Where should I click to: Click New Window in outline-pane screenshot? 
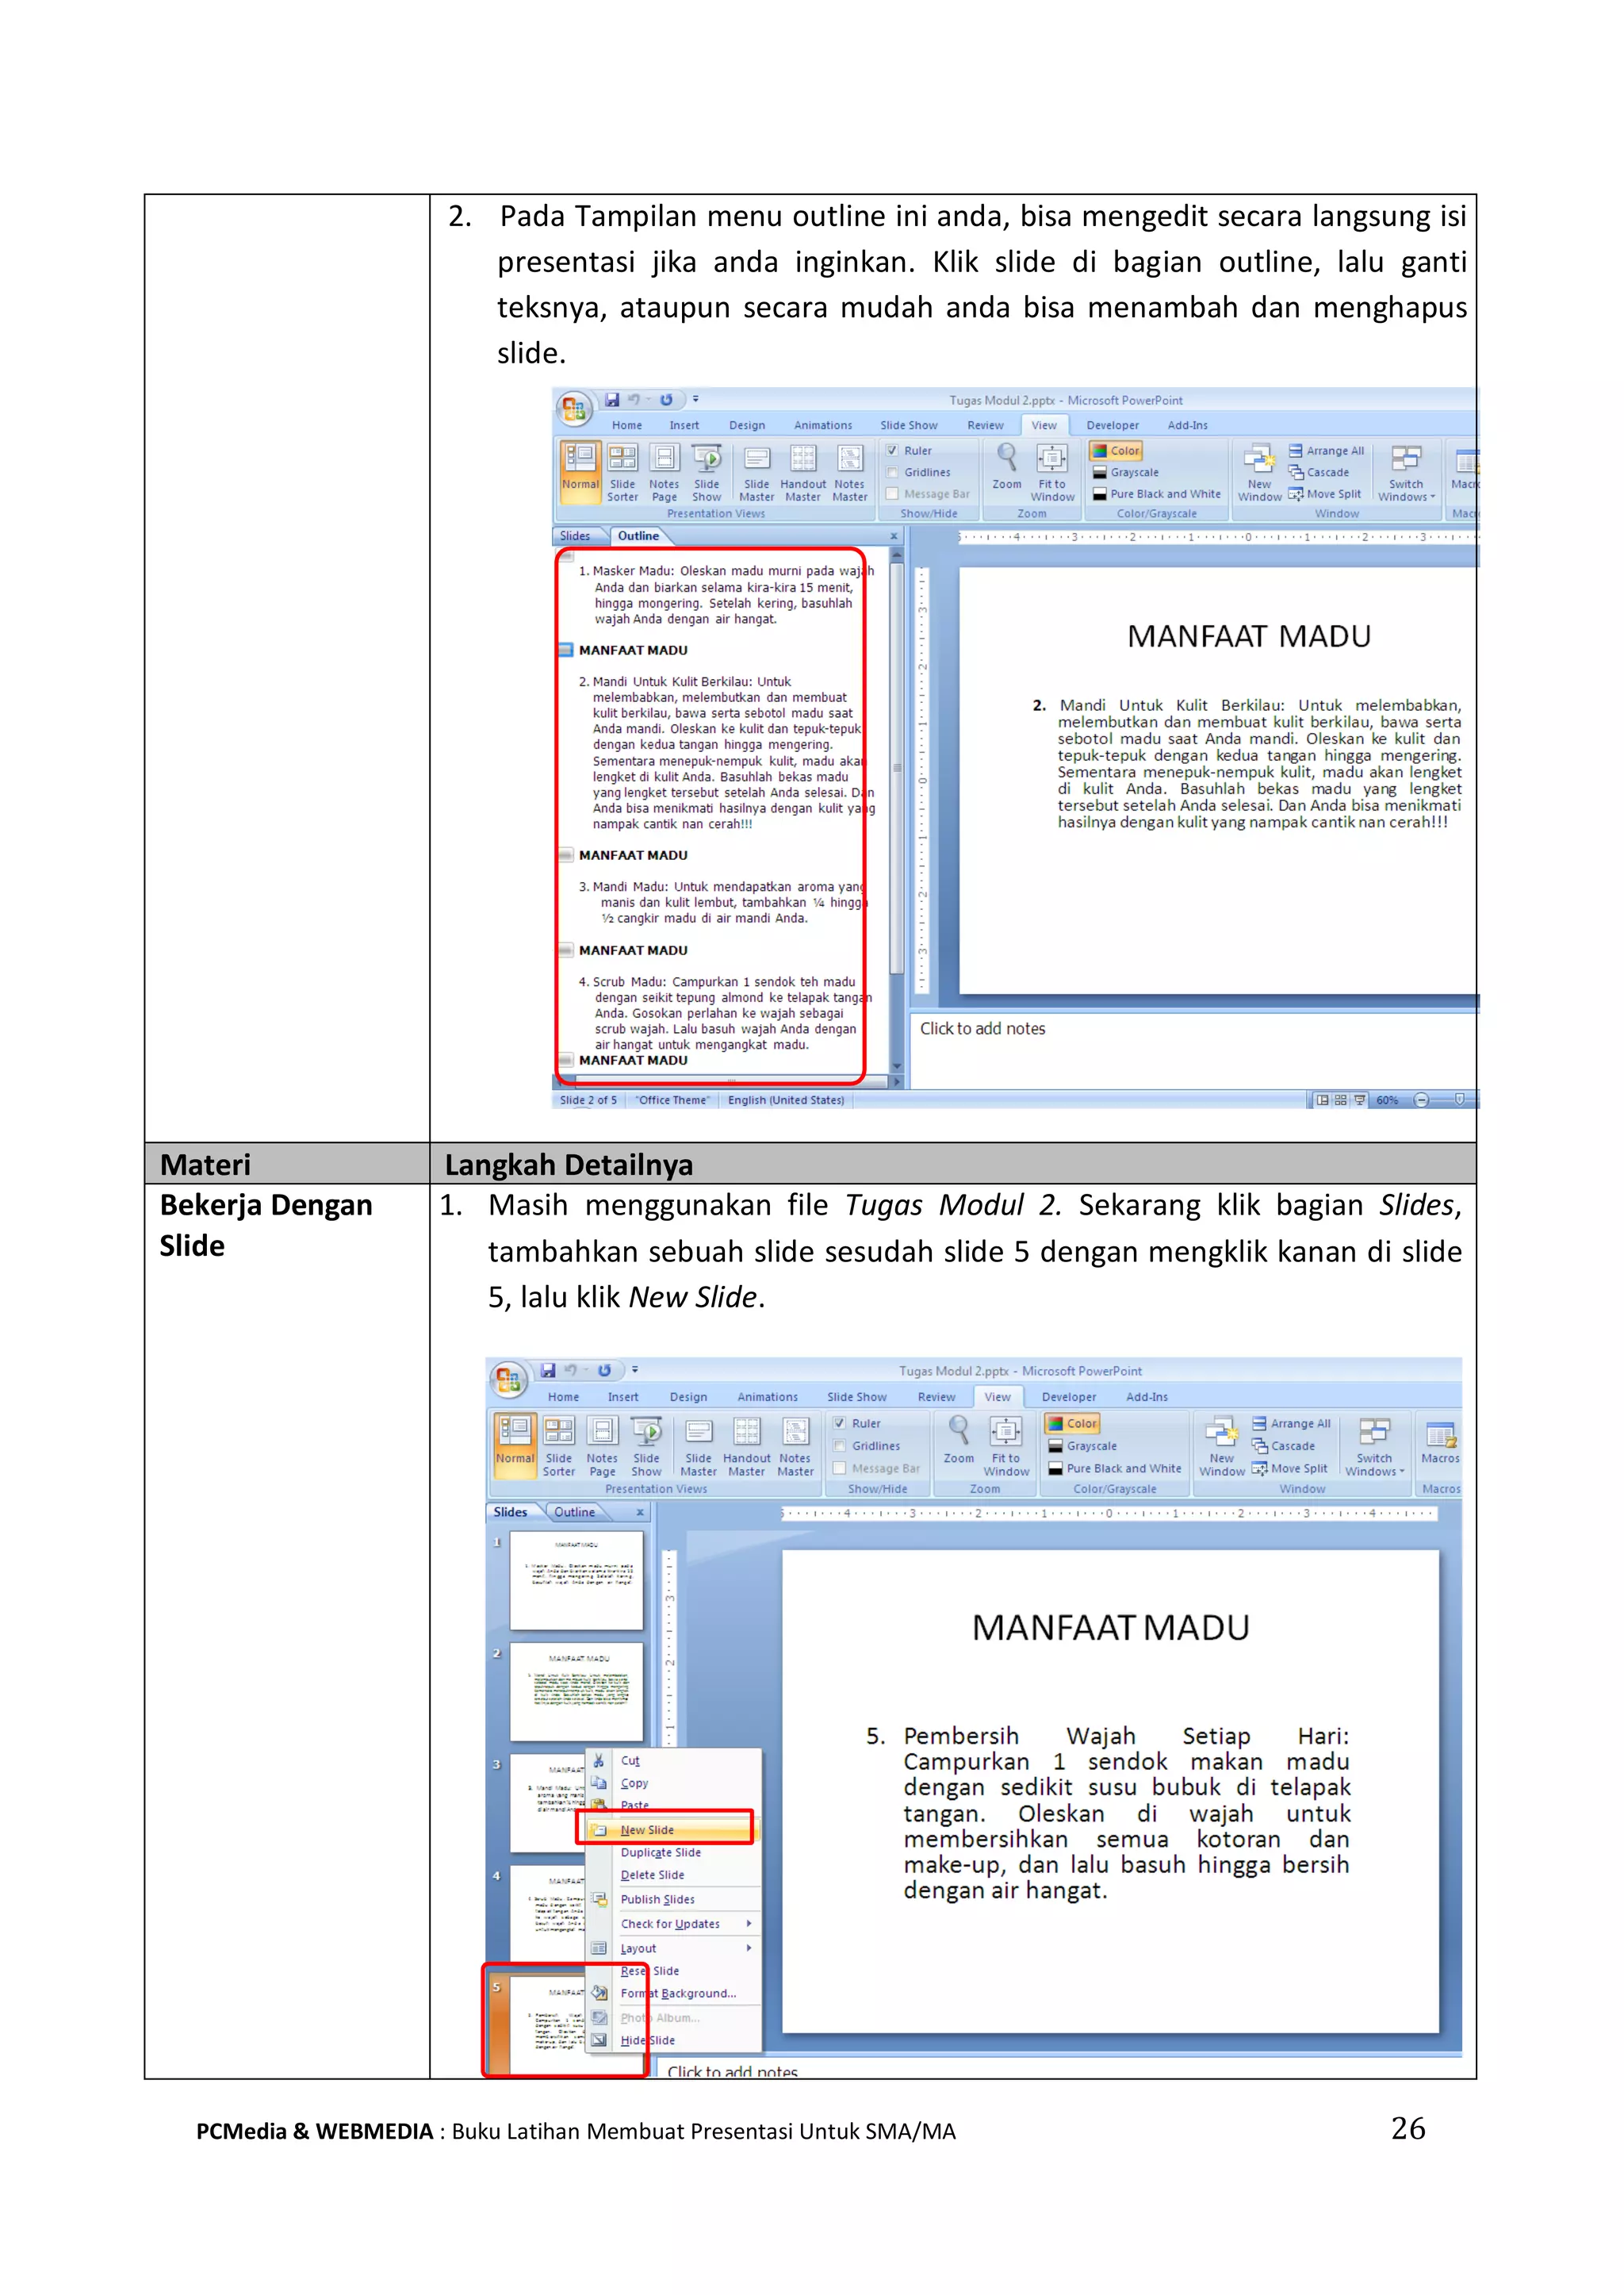(x=1259, y=472)
